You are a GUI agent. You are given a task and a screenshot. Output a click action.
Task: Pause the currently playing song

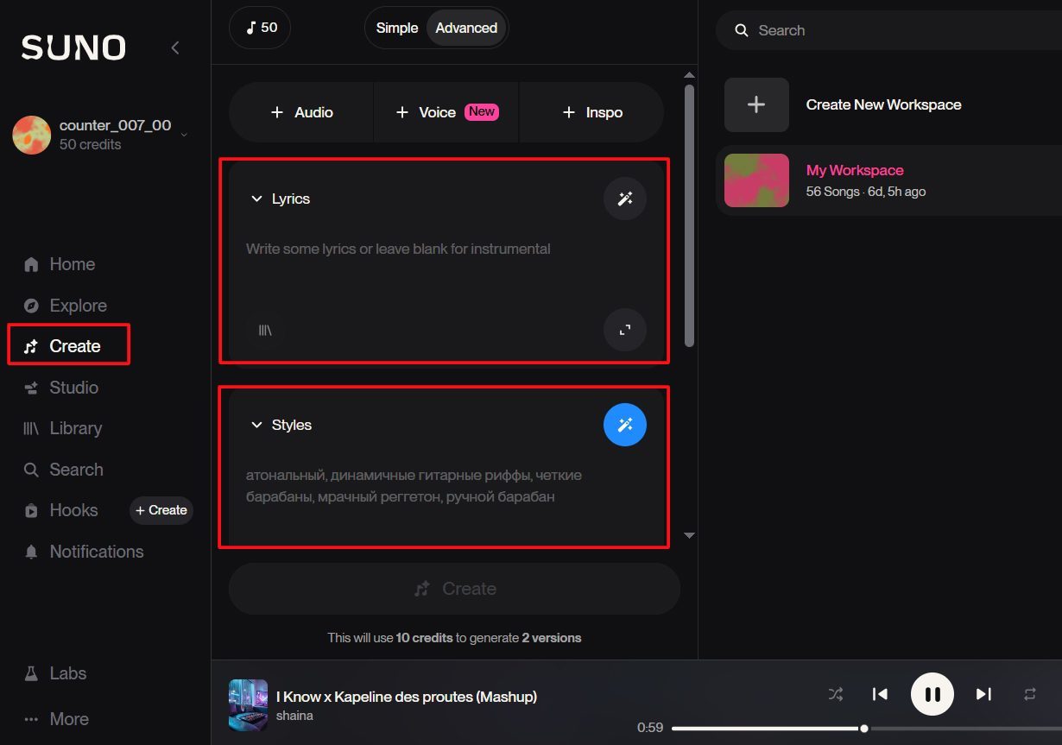coord(932,694)
